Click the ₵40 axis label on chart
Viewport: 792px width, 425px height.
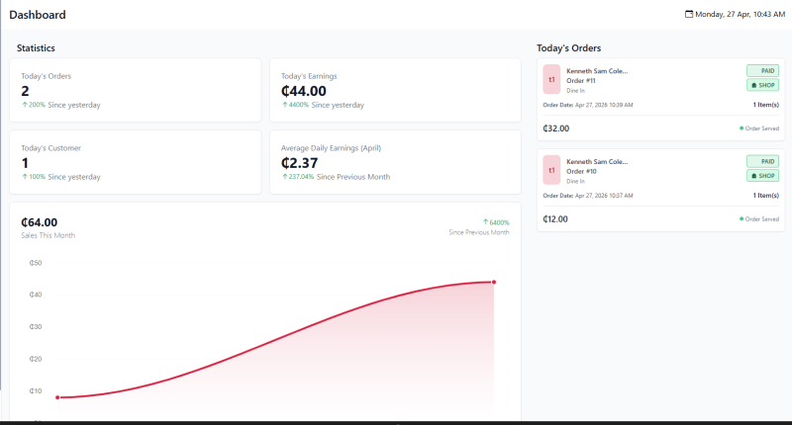click(x=36, y=295)
